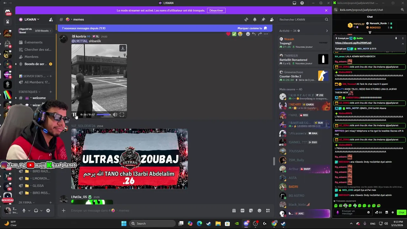407x229 pixels.
Task: Open more message options (three dots)
Action: point(266,34)
